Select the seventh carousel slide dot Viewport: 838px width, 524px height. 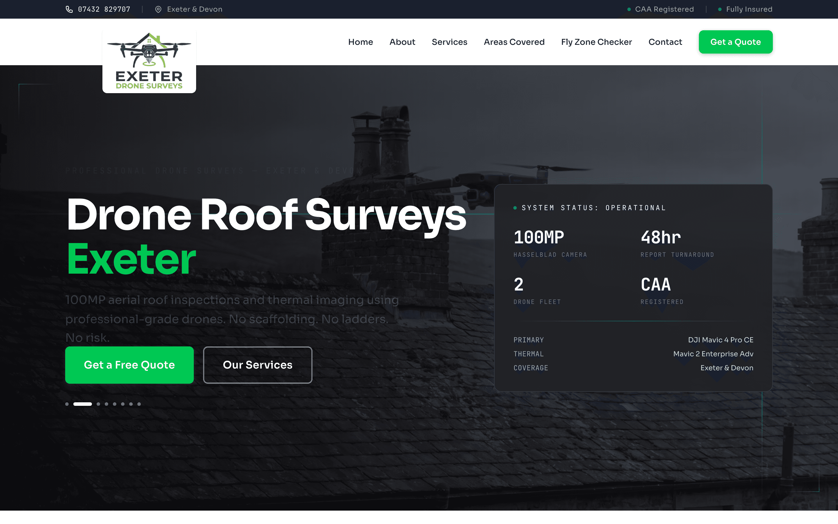click(x=131, y=404)
